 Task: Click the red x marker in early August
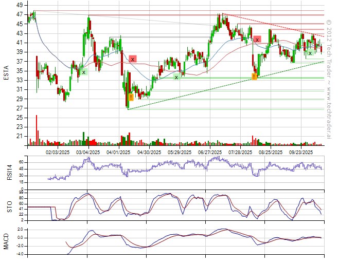(x=257, y=40)
